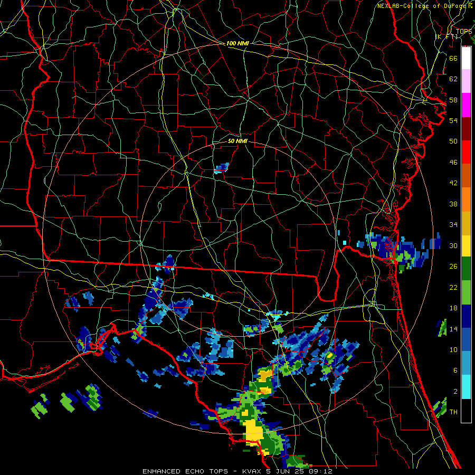This screenshot has height=475, width=475.
Task: Click the '34' legend value
Action: 453,225
